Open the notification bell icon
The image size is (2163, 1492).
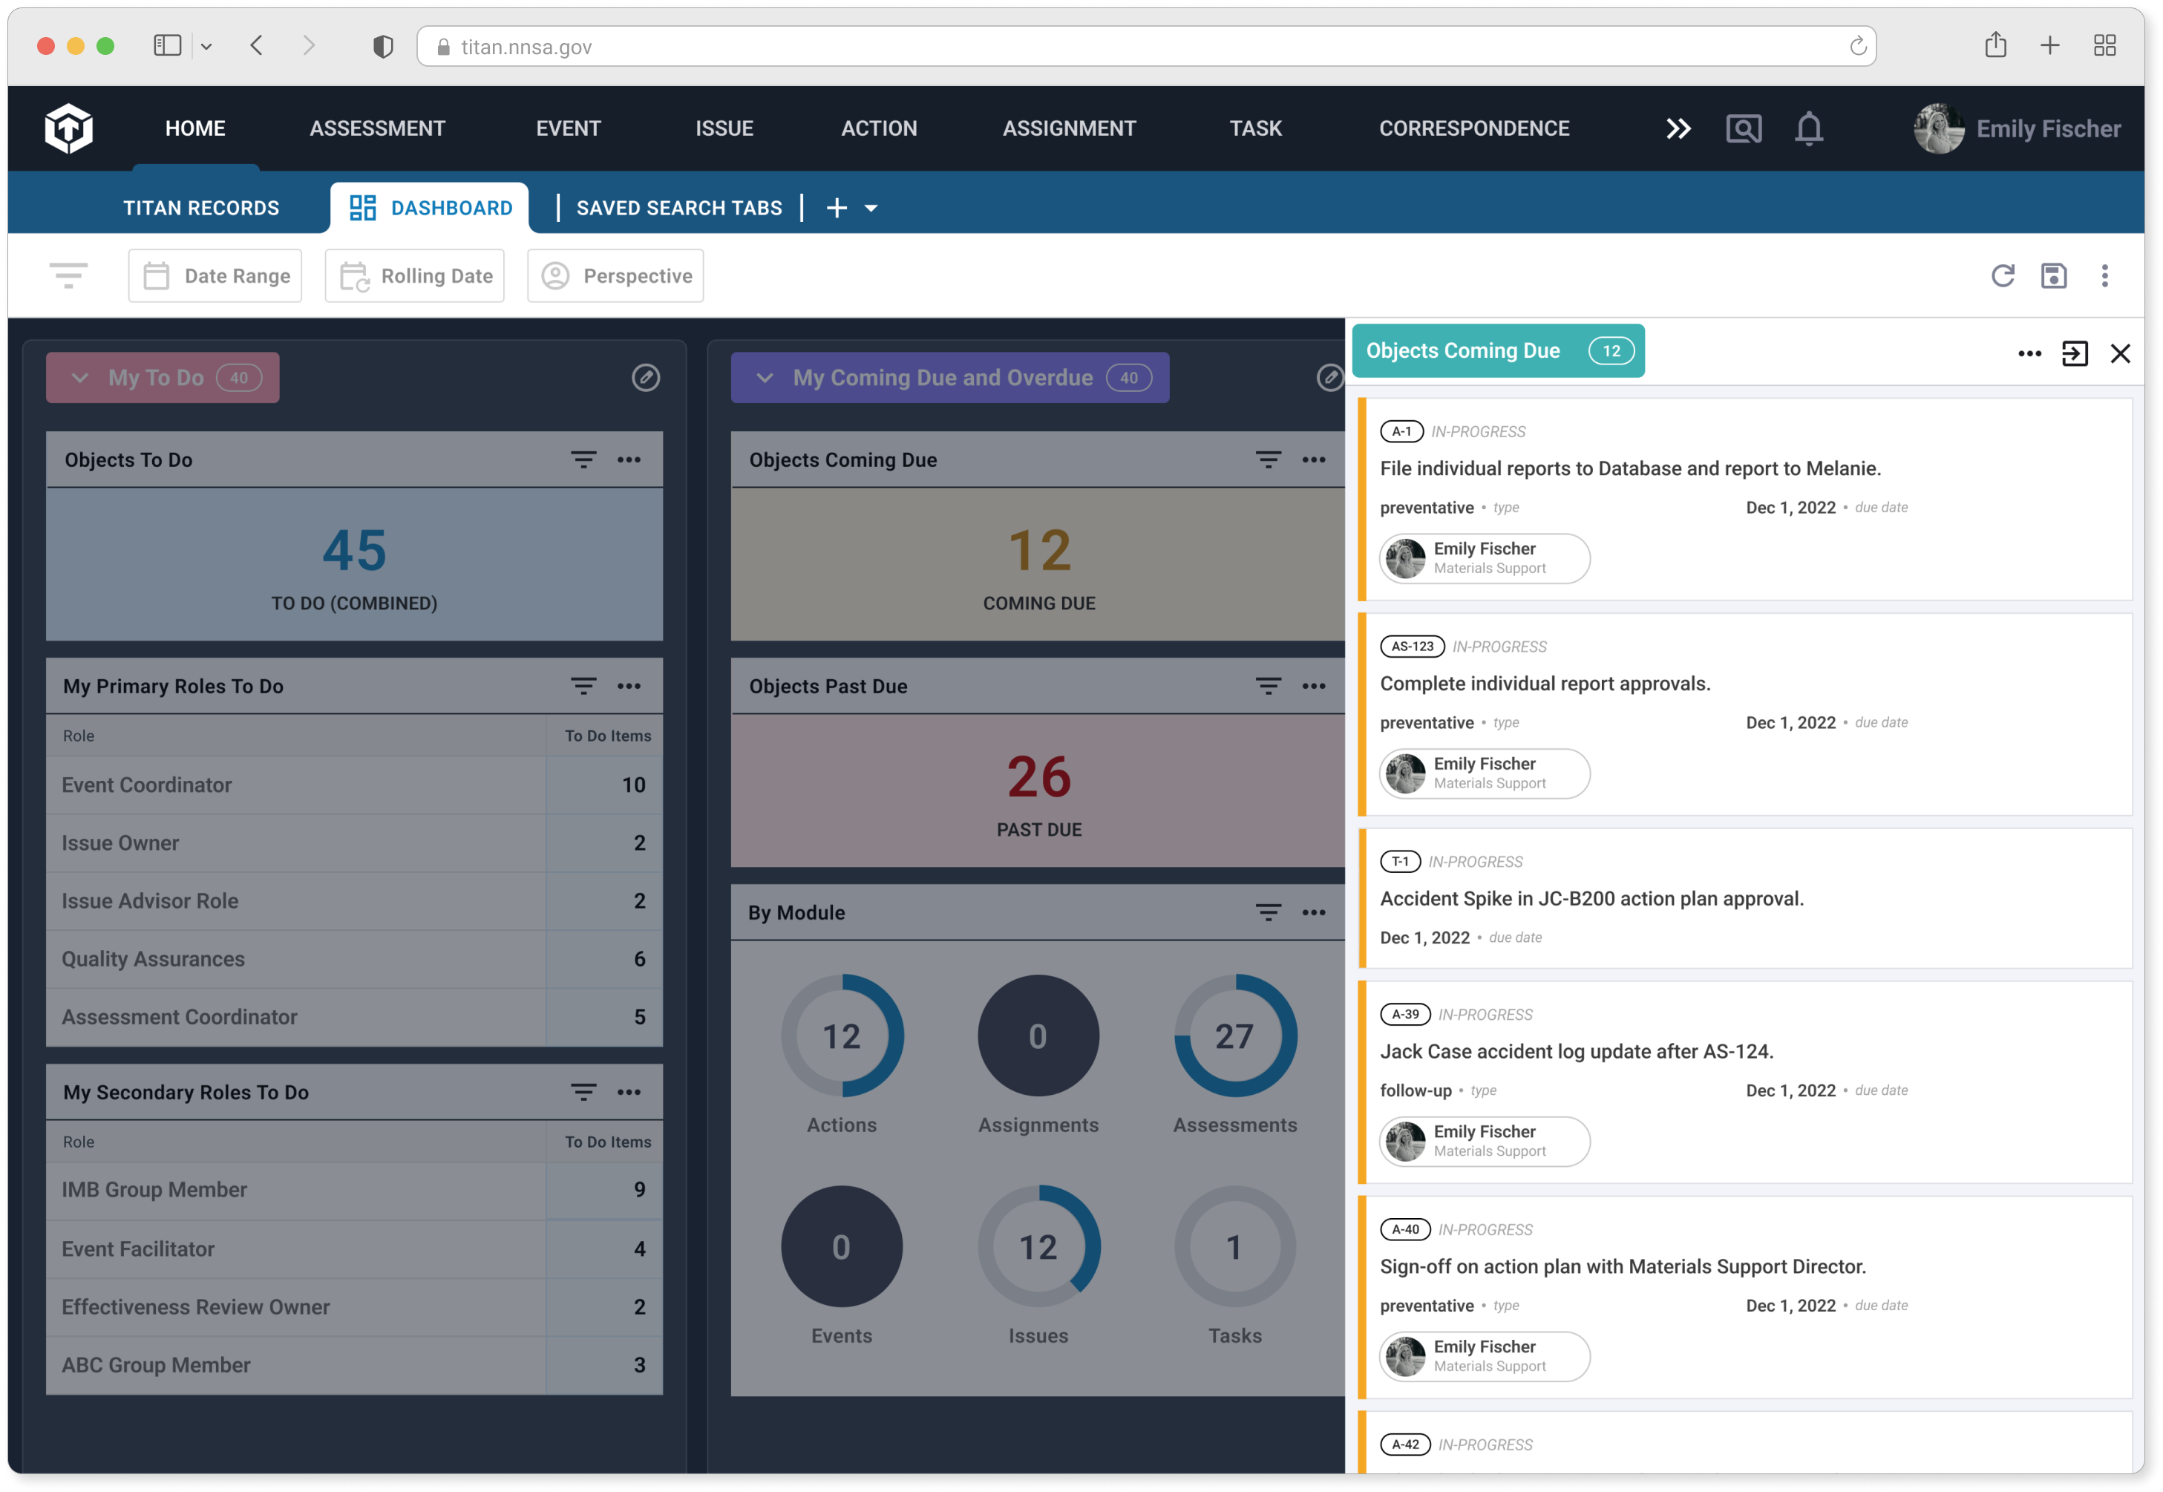[x=1808, y=126]
